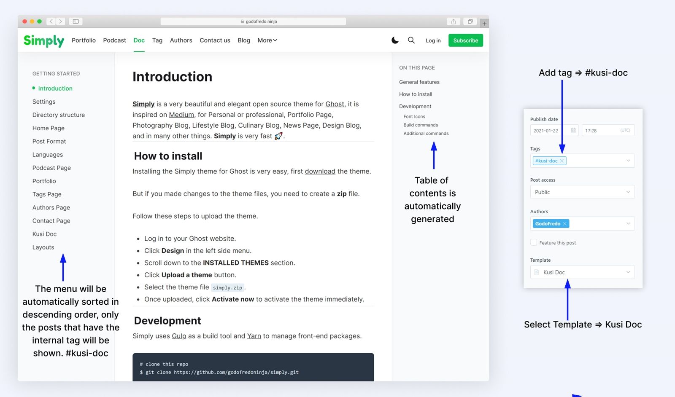Open the Authors nav item

click(x=181, y=40)
